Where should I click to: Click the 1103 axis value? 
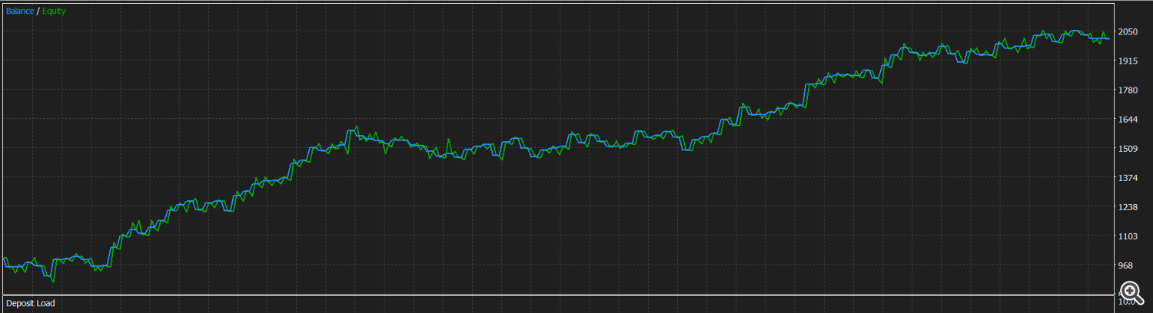coord(1128,236)
